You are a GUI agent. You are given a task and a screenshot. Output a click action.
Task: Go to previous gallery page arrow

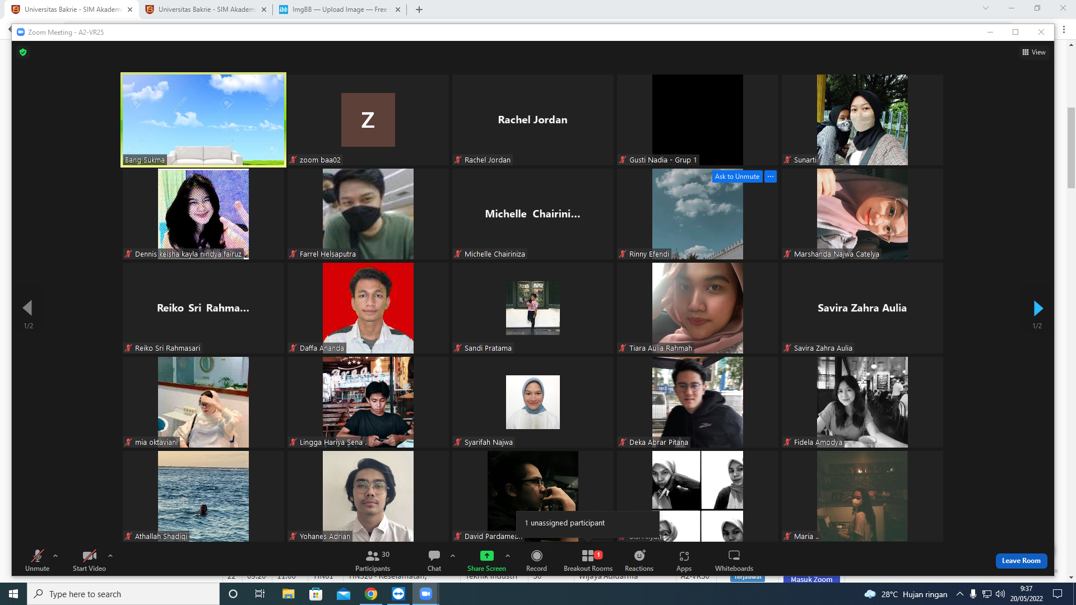click(x=27, y=308)
